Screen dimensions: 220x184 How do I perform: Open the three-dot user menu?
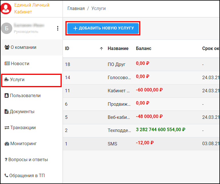(58, 28)
